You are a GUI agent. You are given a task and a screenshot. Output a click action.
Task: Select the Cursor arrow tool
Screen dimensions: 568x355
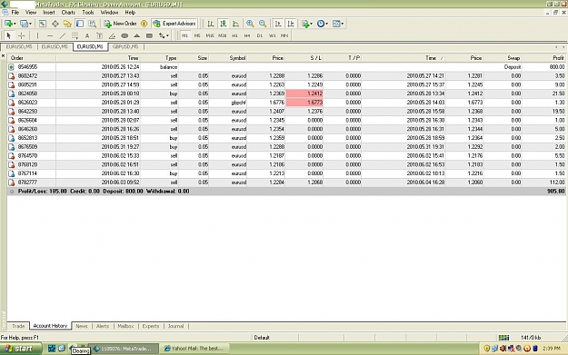click(x=9, y=35)
